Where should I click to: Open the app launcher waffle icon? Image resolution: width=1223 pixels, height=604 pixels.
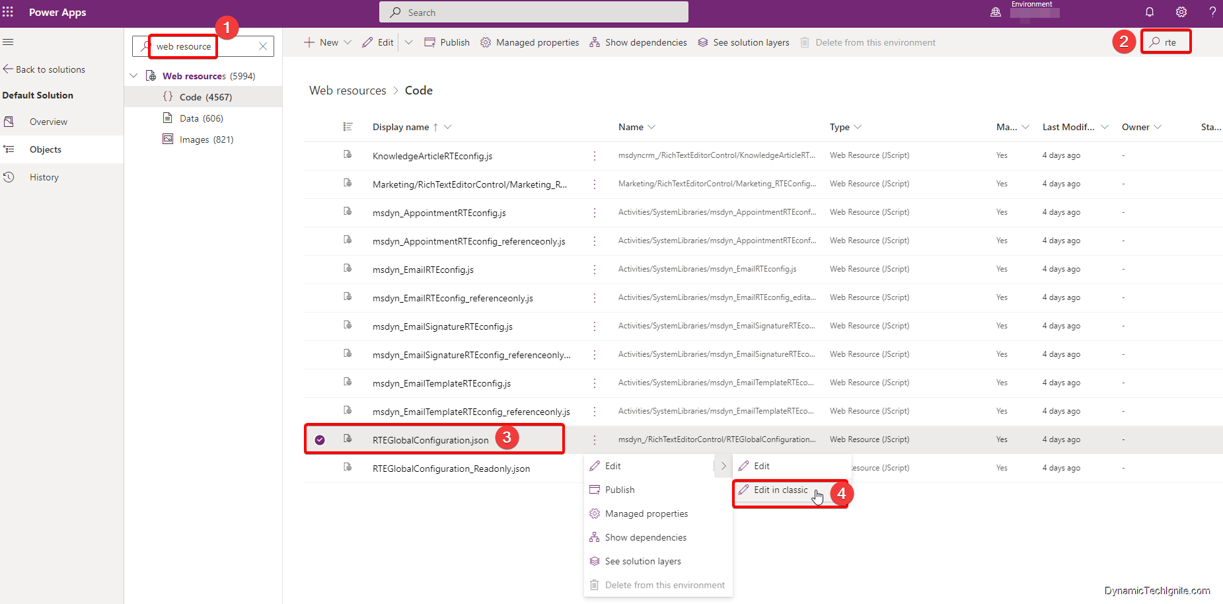pos(8,12)
